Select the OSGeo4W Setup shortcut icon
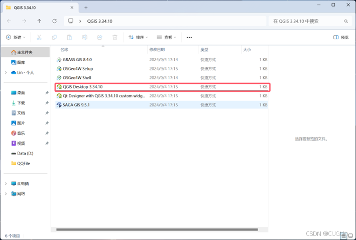356x240 pixels. point(59,69)
